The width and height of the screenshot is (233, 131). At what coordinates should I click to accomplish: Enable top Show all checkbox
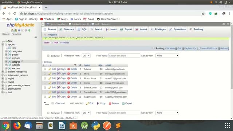point(48,56)
